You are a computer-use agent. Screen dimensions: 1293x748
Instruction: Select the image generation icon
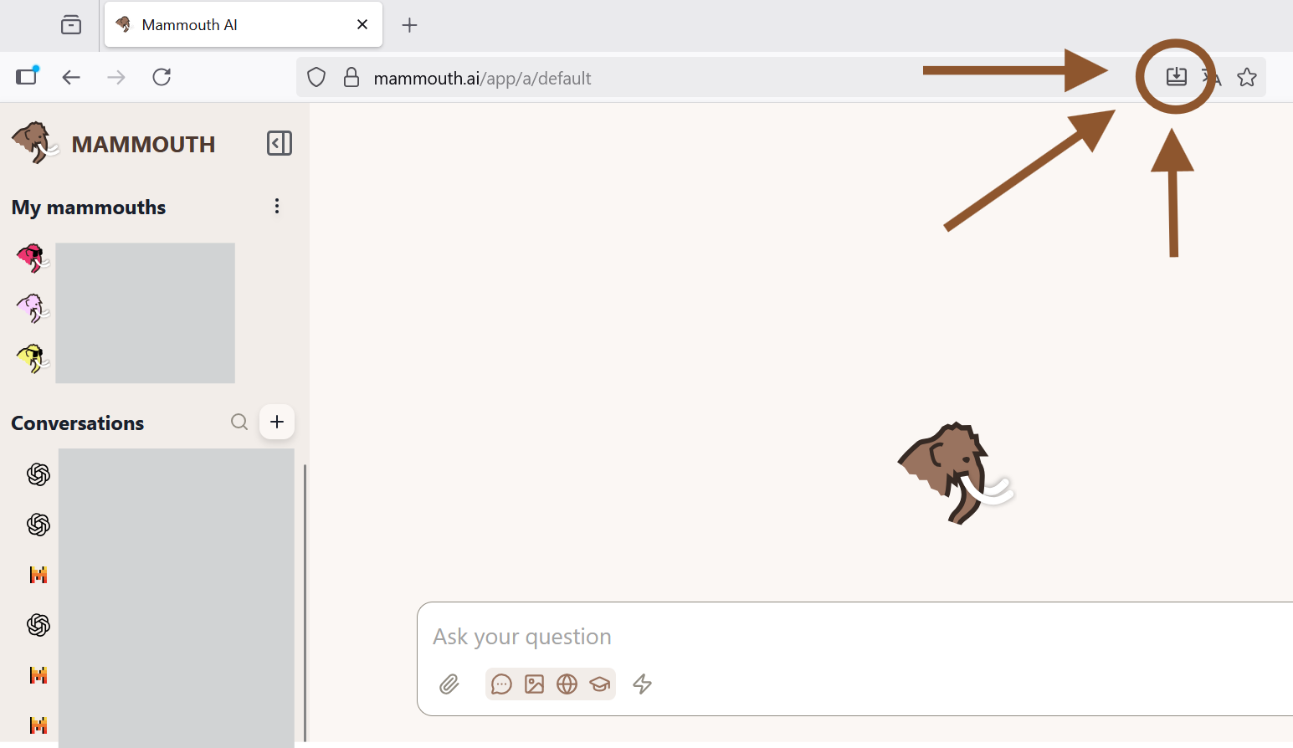534,684
